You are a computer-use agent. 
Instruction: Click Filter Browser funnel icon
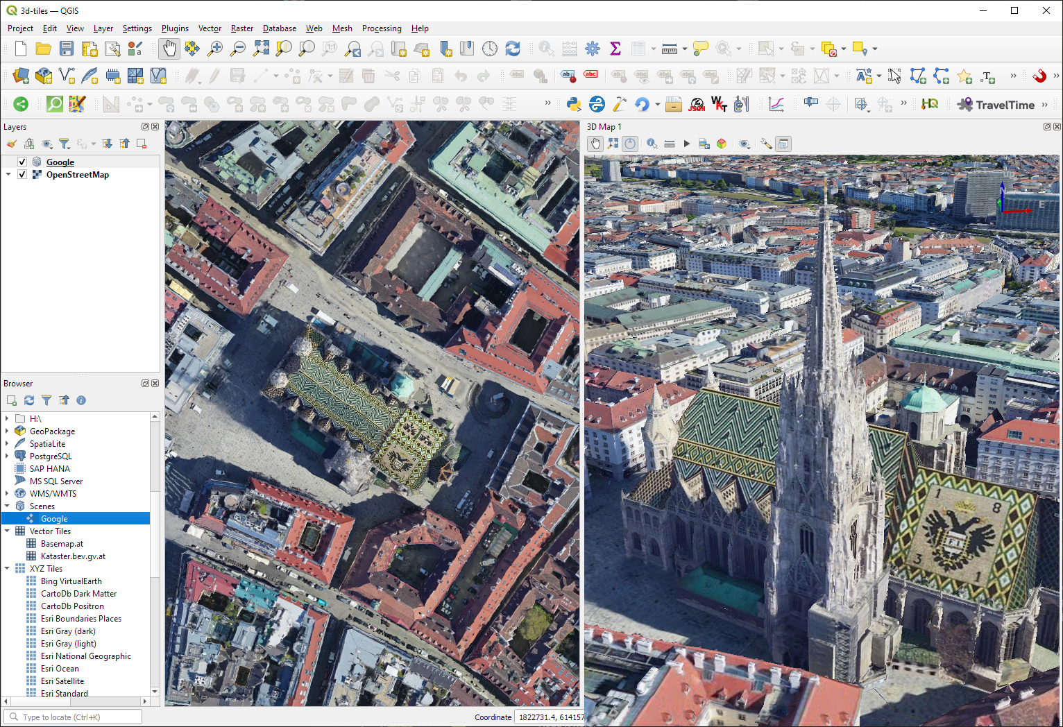click(46, 400)
